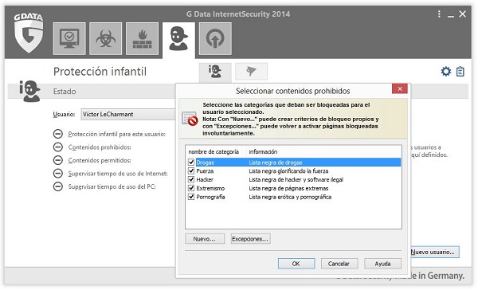The width and height of the screenshot is (478, 290).
Task: Open the Security Center monitor tab
Action: coord(69,39)
